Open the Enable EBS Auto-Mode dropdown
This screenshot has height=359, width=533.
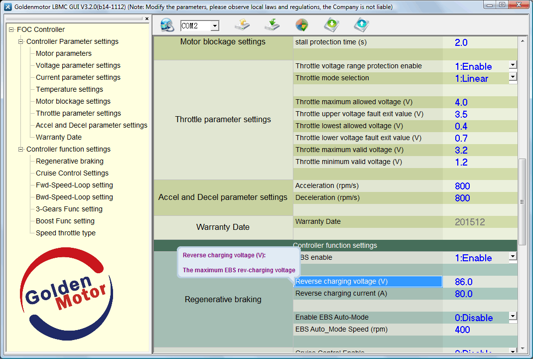pos(513,316)
